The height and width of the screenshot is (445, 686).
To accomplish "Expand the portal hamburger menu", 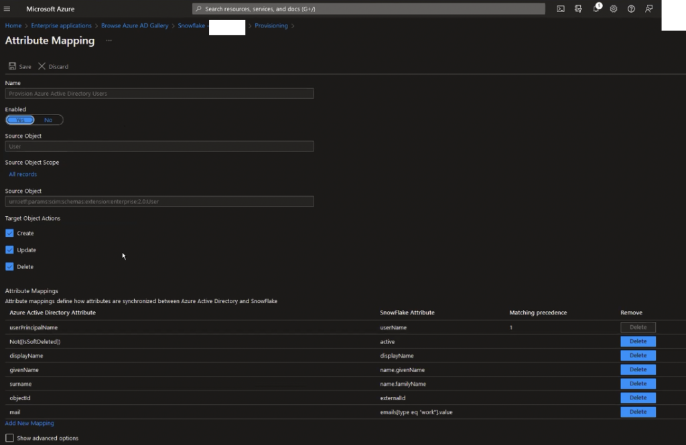I will point(7,9).
